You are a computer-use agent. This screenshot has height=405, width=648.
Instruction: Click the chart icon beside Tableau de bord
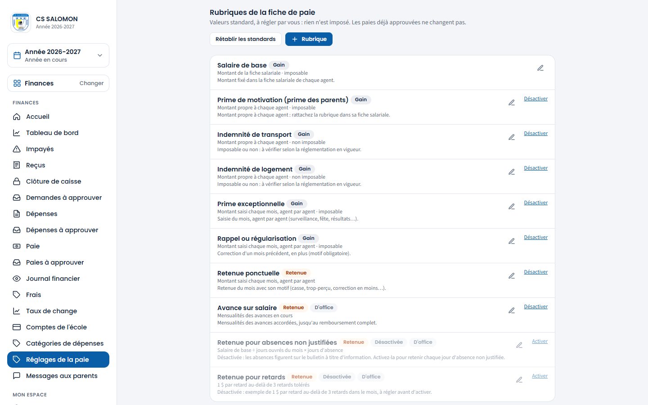(17, 133)
